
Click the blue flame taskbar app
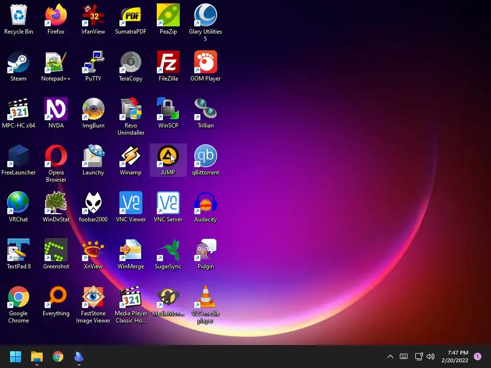coord(79,356)
